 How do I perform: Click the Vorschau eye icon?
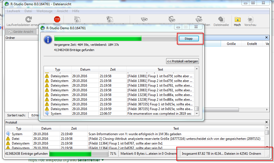tap(250, 19)
